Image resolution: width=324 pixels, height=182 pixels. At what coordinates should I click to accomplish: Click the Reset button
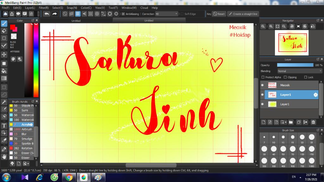[x=219, y=14]
